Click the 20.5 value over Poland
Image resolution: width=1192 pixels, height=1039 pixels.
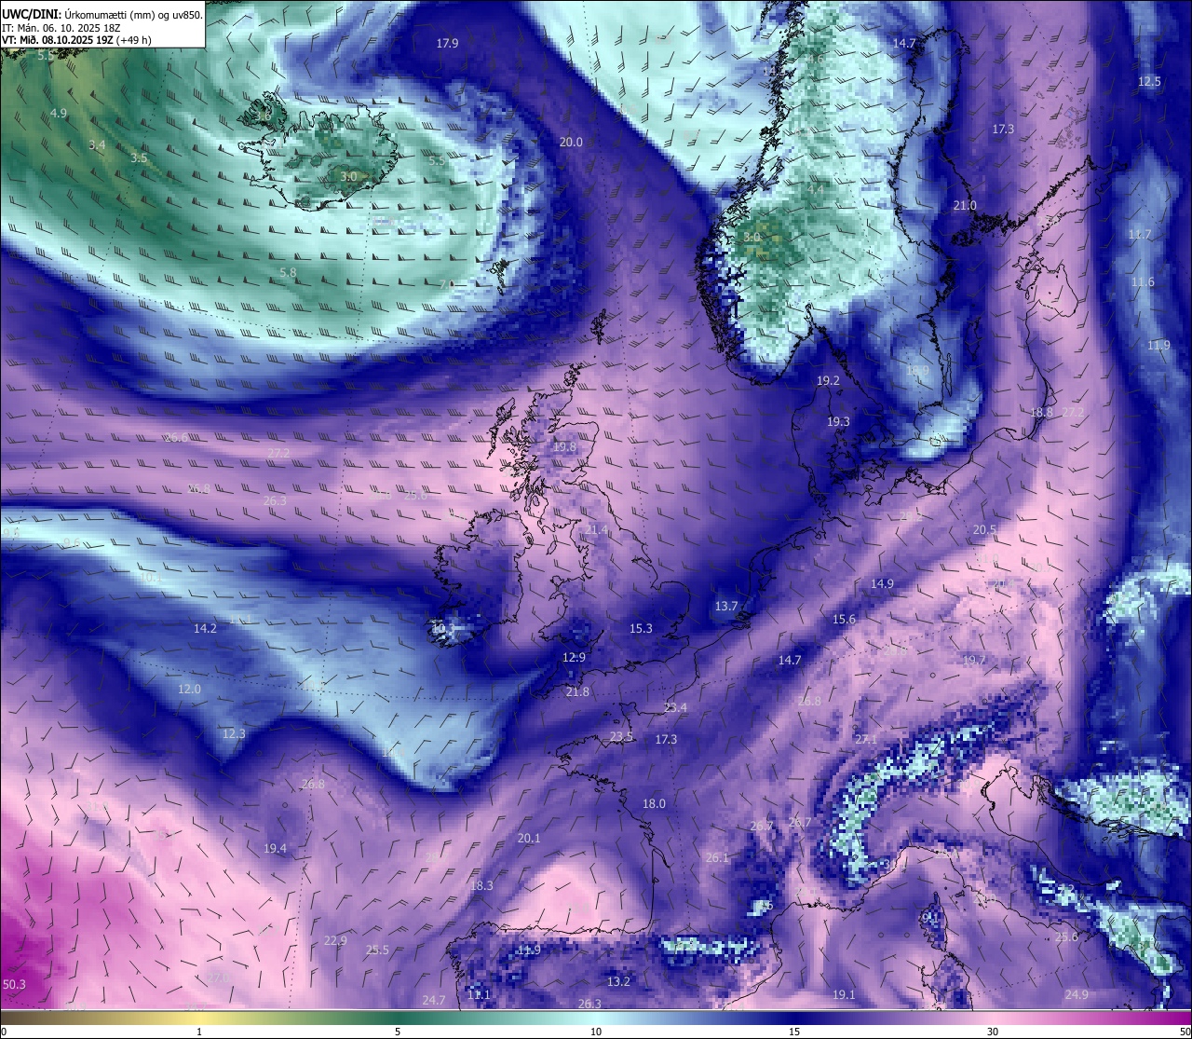click(x=984, y=529)
